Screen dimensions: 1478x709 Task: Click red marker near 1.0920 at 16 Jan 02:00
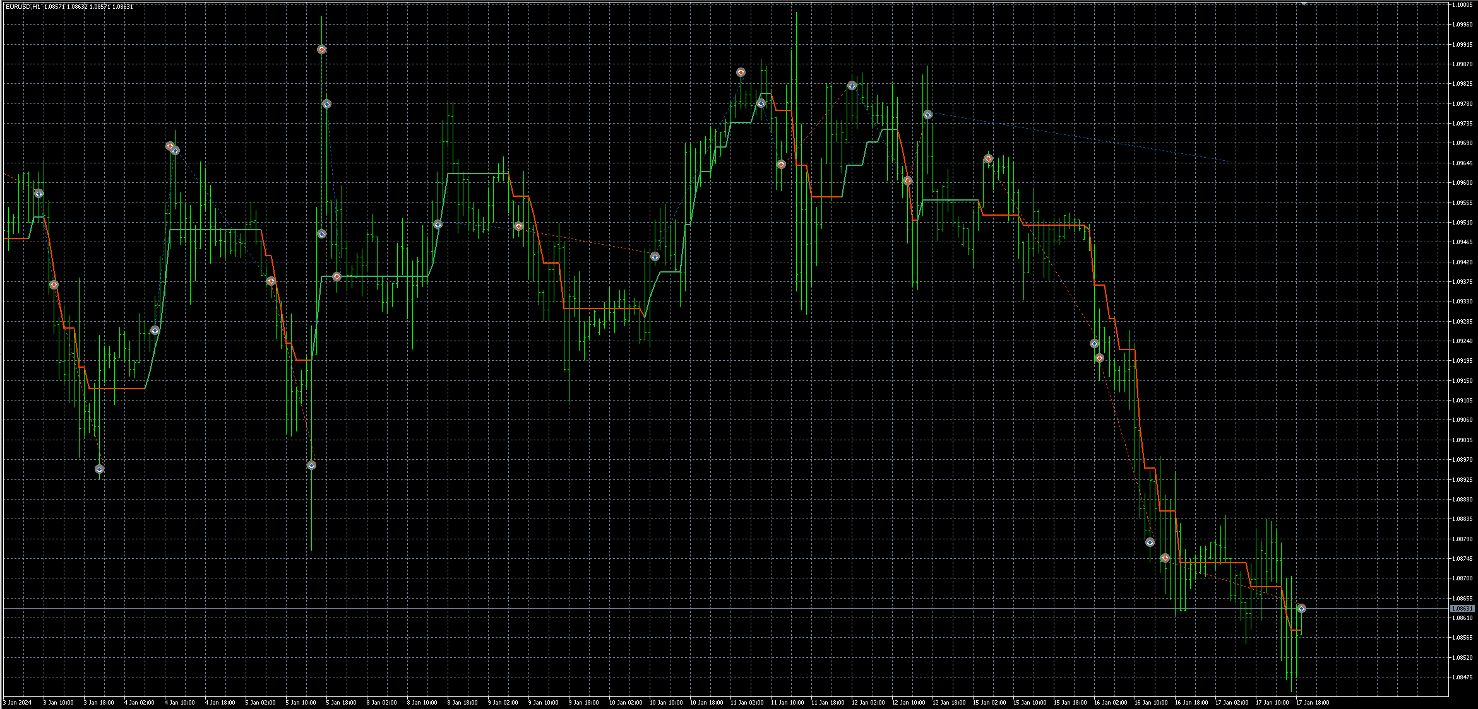click(x=1099, y=358)
